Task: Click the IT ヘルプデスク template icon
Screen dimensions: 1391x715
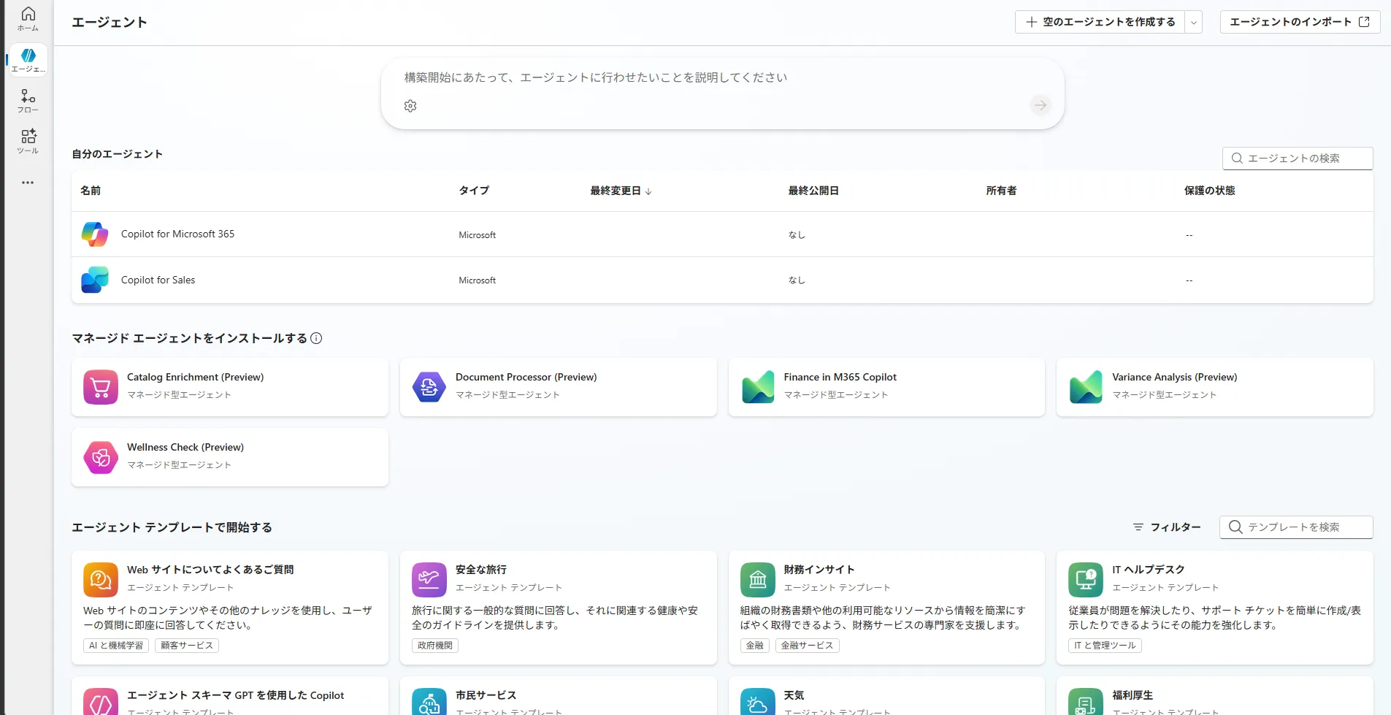Action: pos(1086,580)
